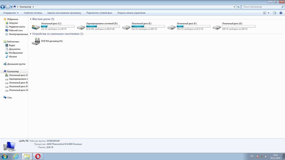Open the help question mark icon
Viewport: 285px width, 160px height.
281,13
